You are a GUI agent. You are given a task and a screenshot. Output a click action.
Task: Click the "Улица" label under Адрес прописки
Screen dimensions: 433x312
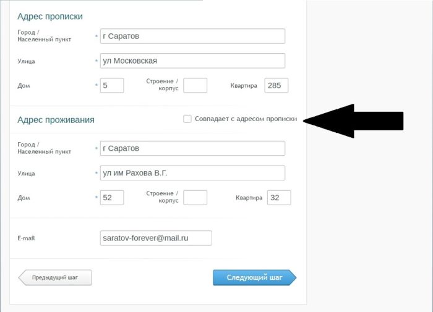click(27, 61)
